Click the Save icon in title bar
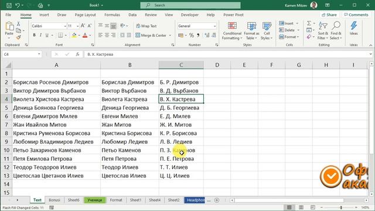 (9, 5)
